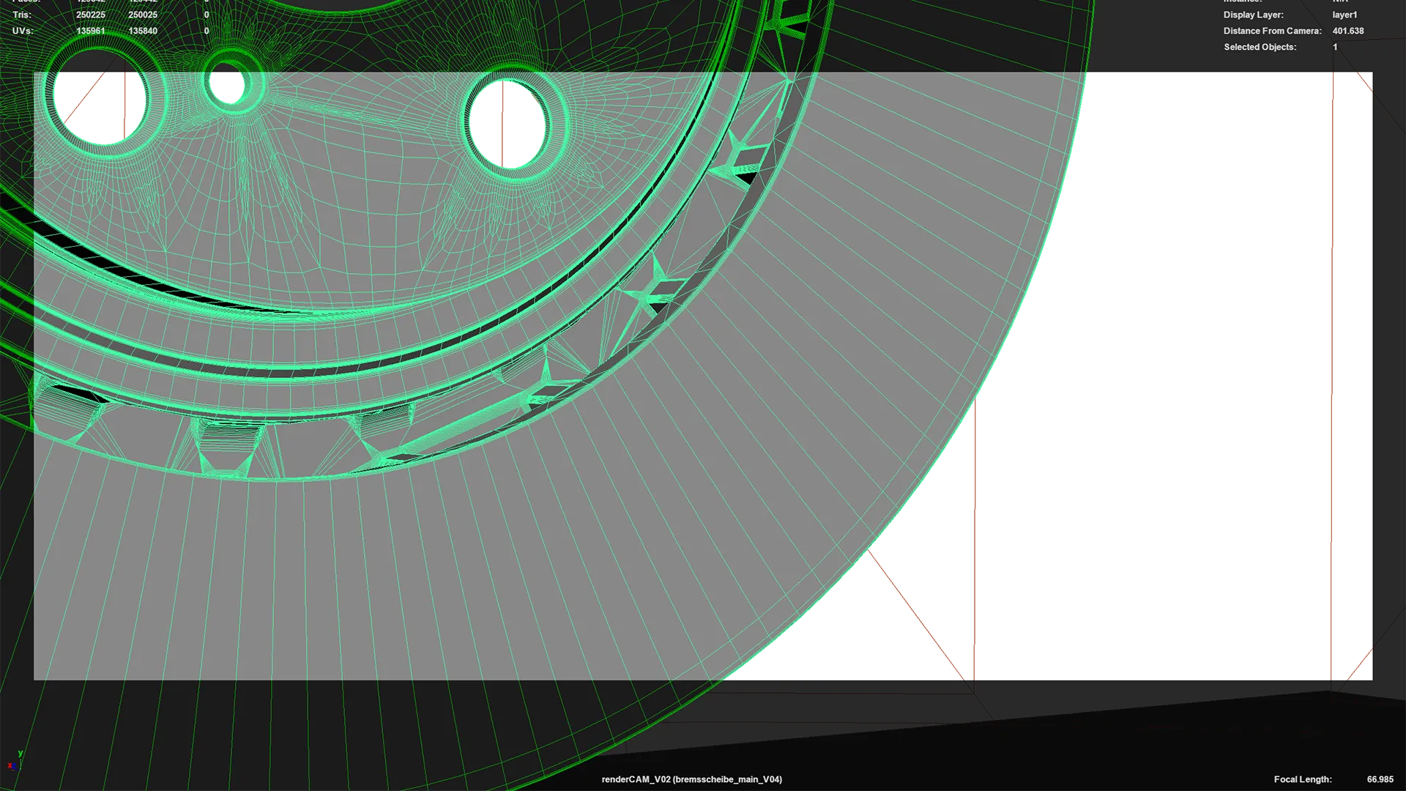
Task: Click the Focal Length label
Action: pos(1302,779)
